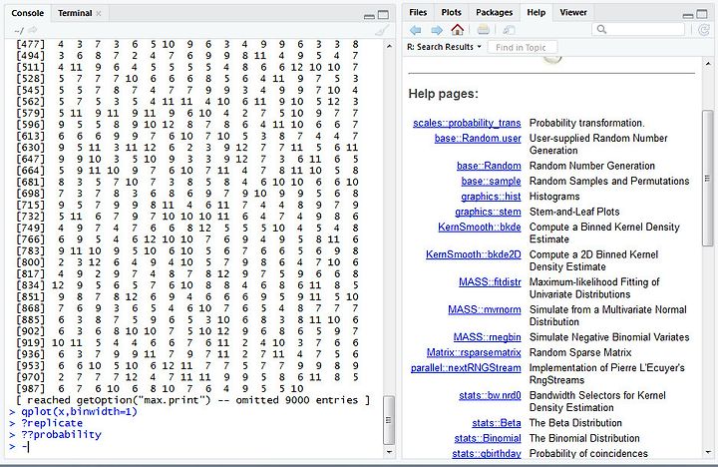Image resolution: width=718 pixels, height=467 pixels.
Task: Click the qplot(x,binwidth=1) console line
Action: [79, 411]
